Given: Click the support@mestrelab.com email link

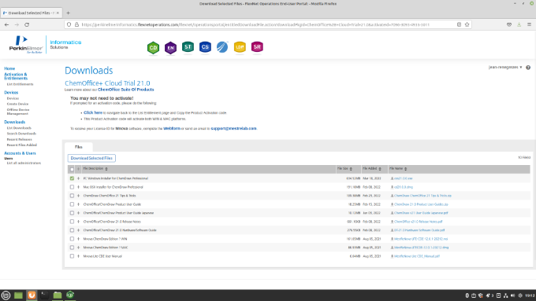Looking at the screenshot, I should [x=233, y=129].
